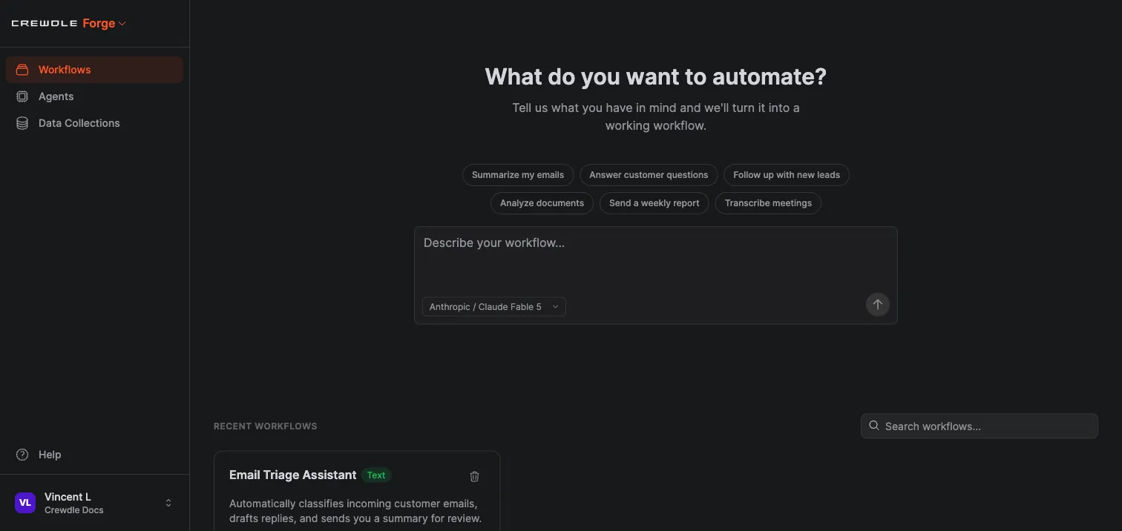Viewport: 1122px width, 531px height.
Task: Select the Answer customer questions suggestion
Action: pyautogui.click(x=649, y=175)
